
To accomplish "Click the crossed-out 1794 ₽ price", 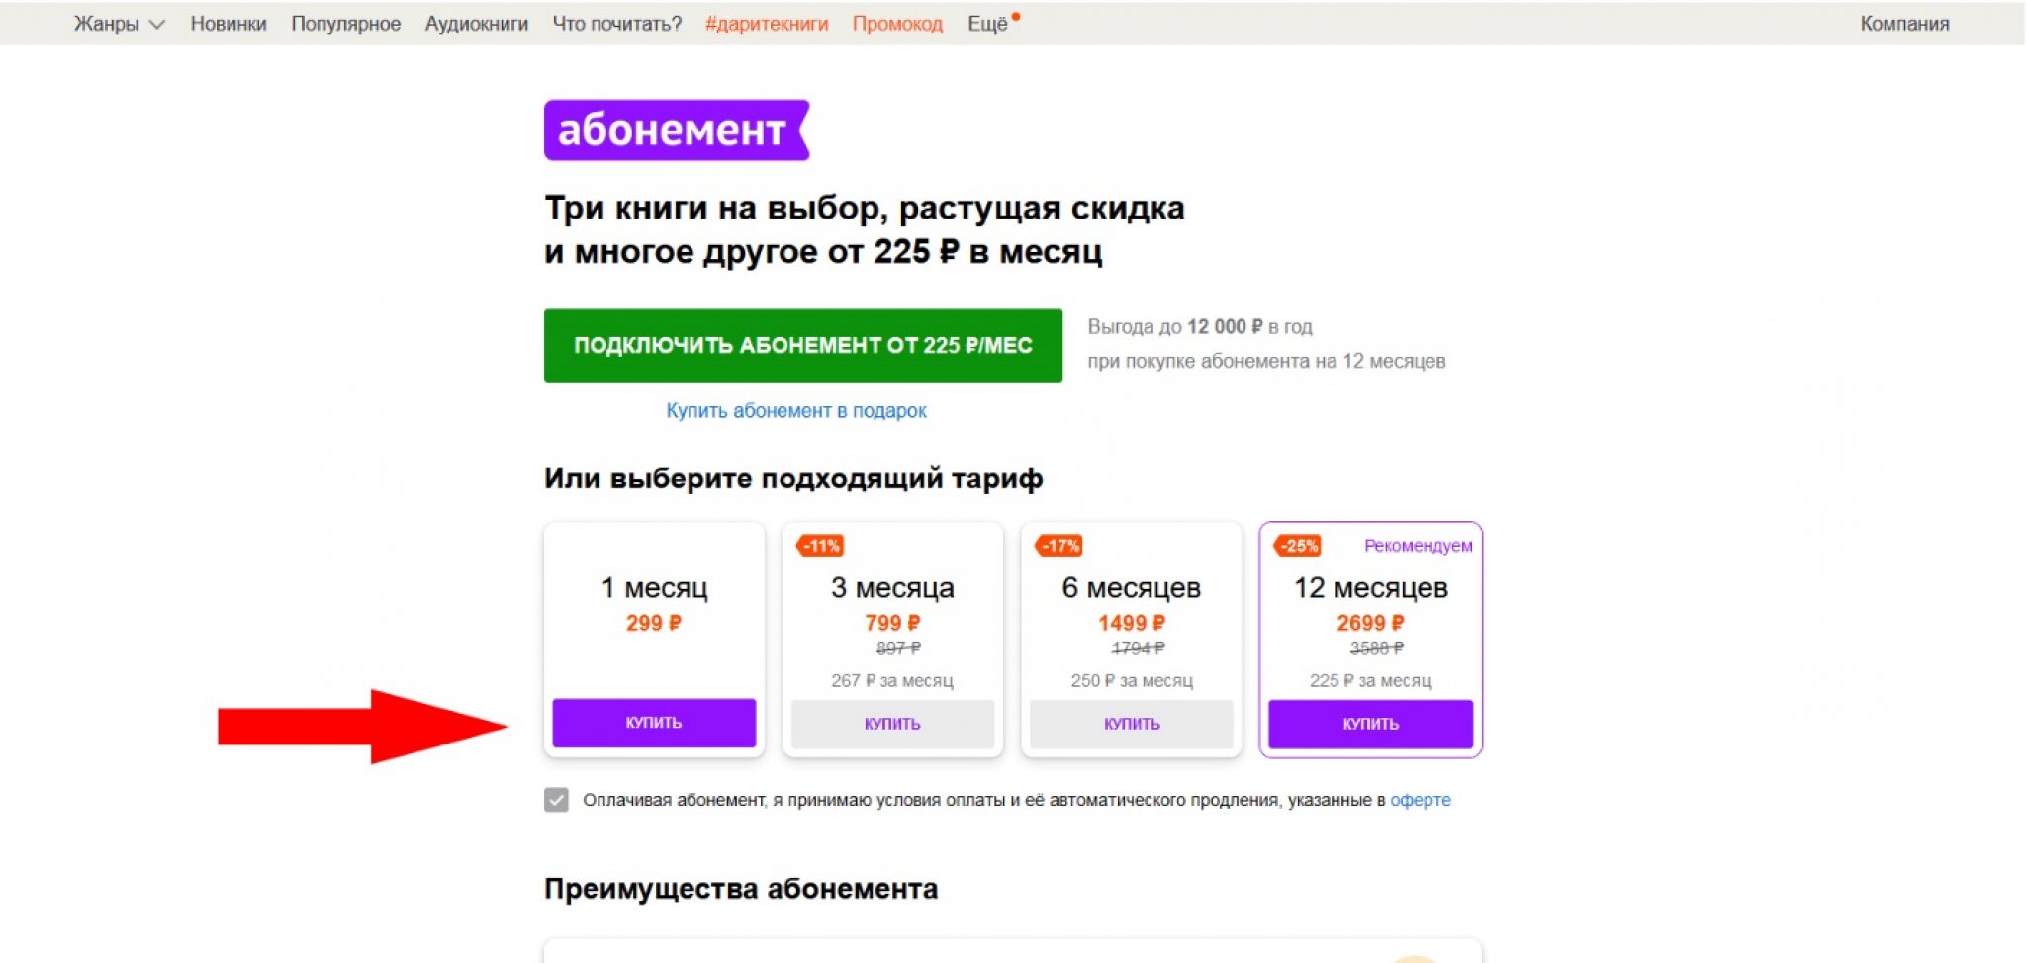I will pos(1138,648).
